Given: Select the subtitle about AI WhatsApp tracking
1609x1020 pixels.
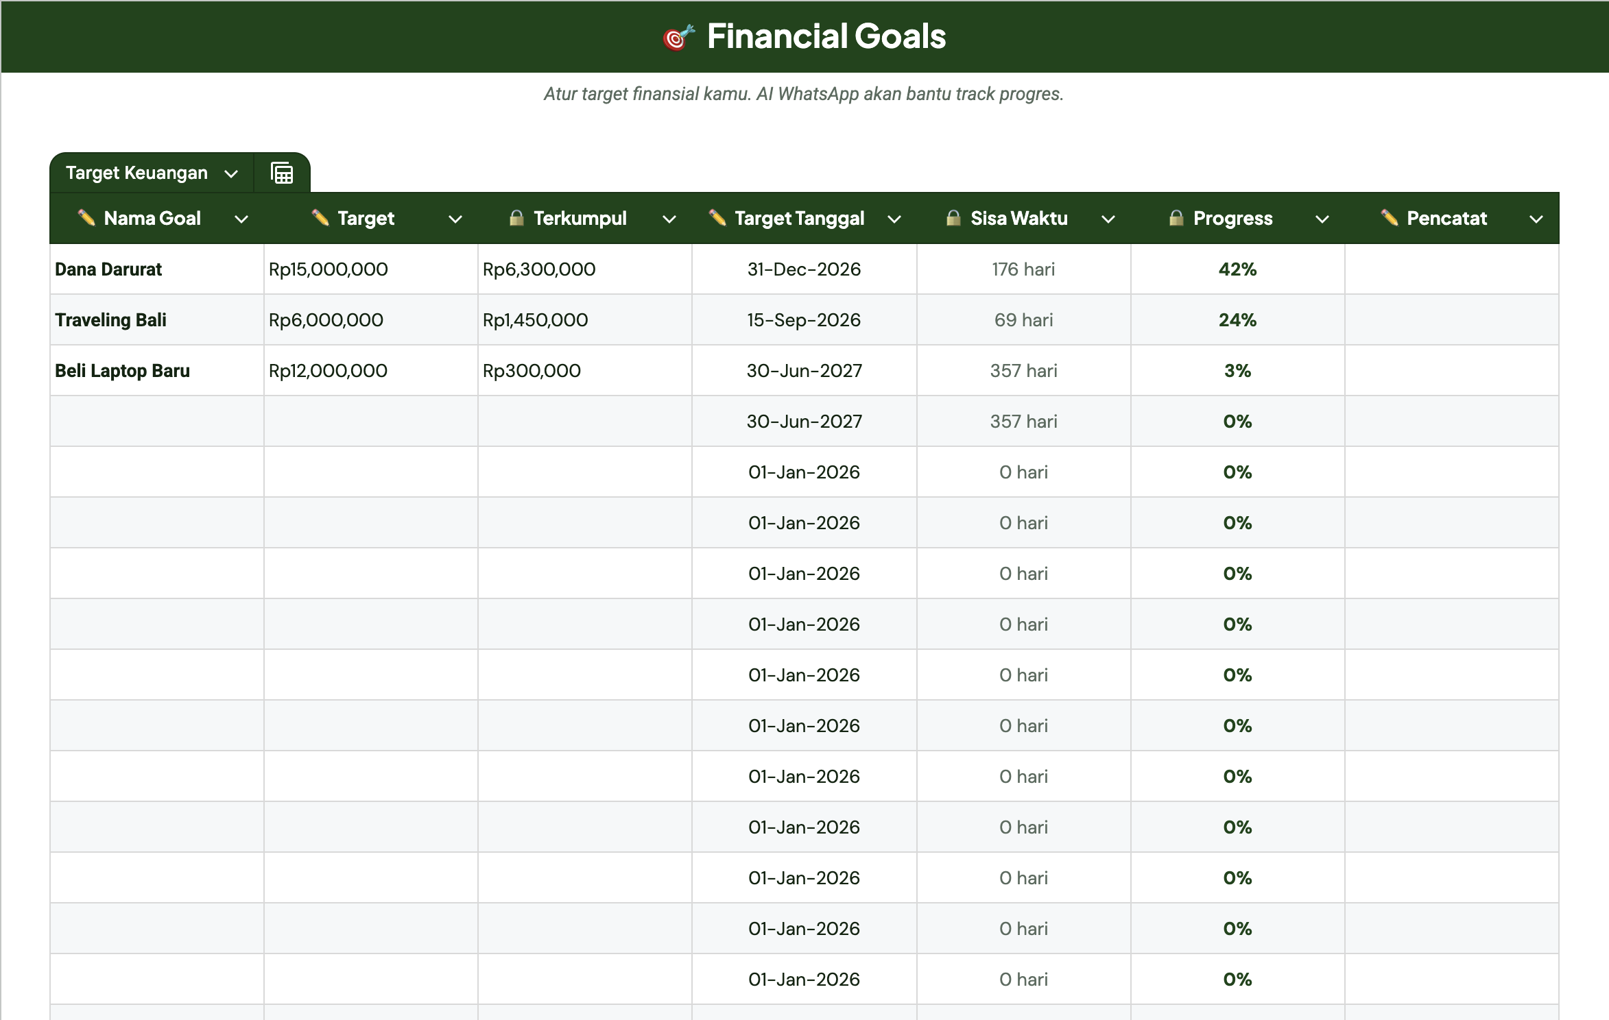Looking at the screenshot, I should pos(804,94).
